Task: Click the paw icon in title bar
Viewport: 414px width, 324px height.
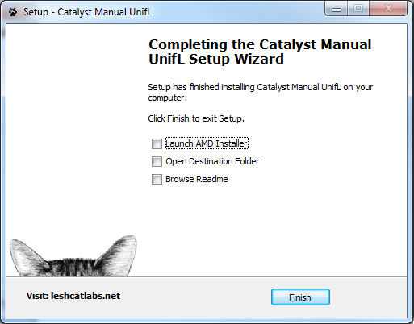Action: click(13, 12)
